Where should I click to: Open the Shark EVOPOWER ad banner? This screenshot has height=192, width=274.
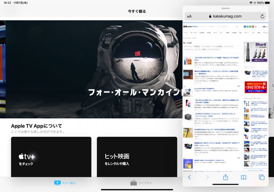256,52
